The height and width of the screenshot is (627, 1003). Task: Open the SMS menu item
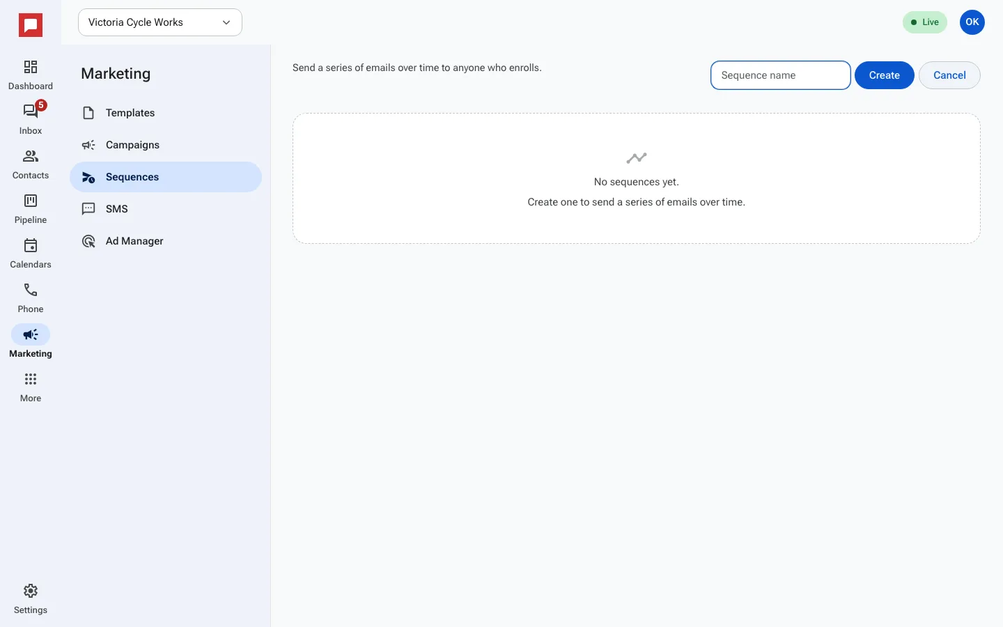(166, 209)
